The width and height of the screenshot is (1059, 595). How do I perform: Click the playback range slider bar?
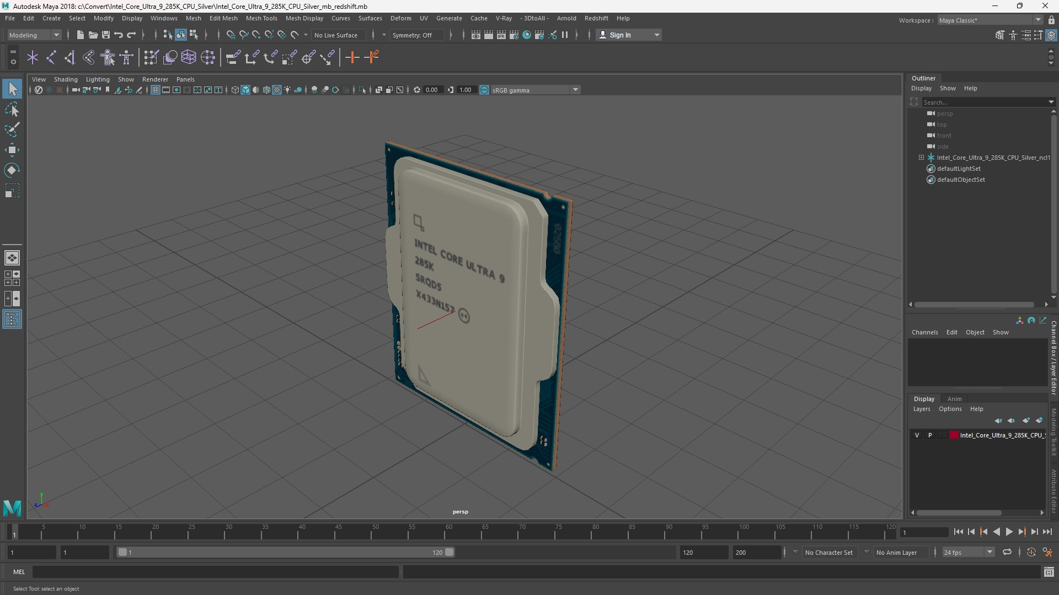point(286,552)
